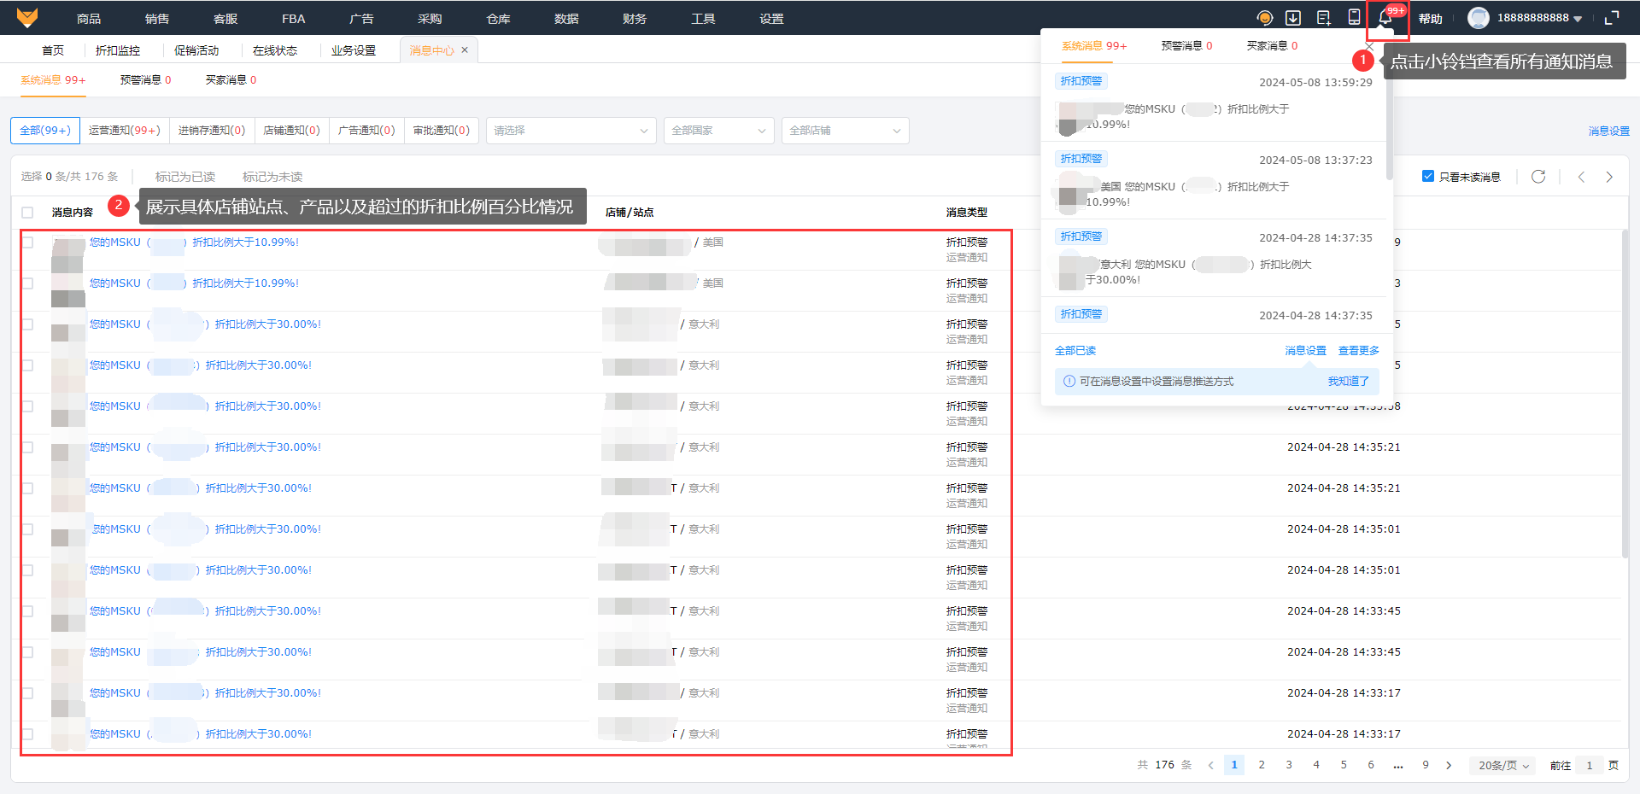1640x794 pixels.
Task: Filter by 进销存通知(0)
Action: pyautogui.click(x=212, y=131)
